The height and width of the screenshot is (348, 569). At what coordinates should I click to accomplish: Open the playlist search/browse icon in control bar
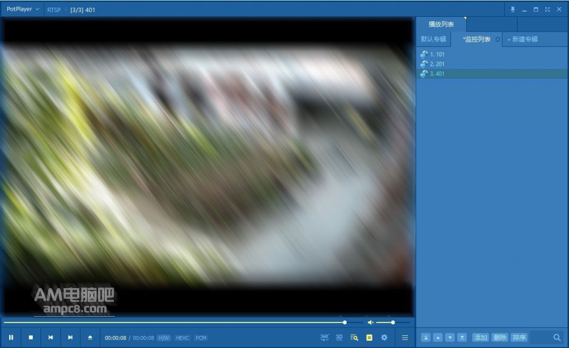354,338
